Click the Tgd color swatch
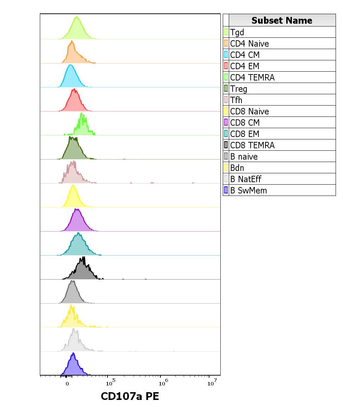This screenshot has height=407, width=343. [226, 32]
